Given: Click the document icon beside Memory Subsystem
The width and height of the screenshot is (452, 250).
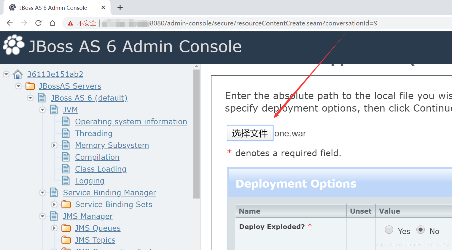Looking at the screenshot, I should (x=66, y=145).
